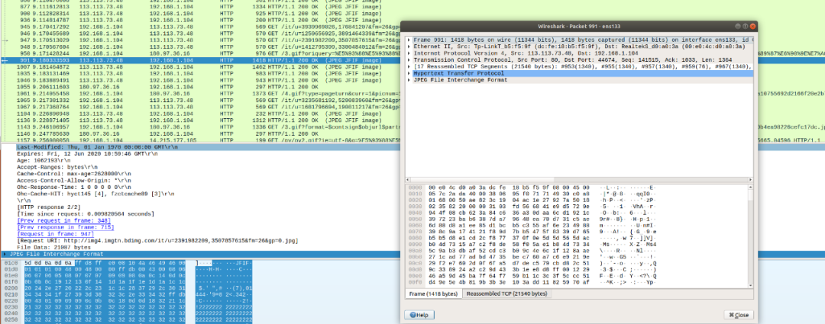
Task: Expand the Ethernet II row in packet dialog
Action: tap(409, 47)
